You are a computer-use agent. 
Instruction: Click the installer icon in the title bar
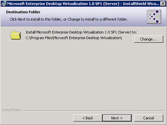(x=4, y=4)
